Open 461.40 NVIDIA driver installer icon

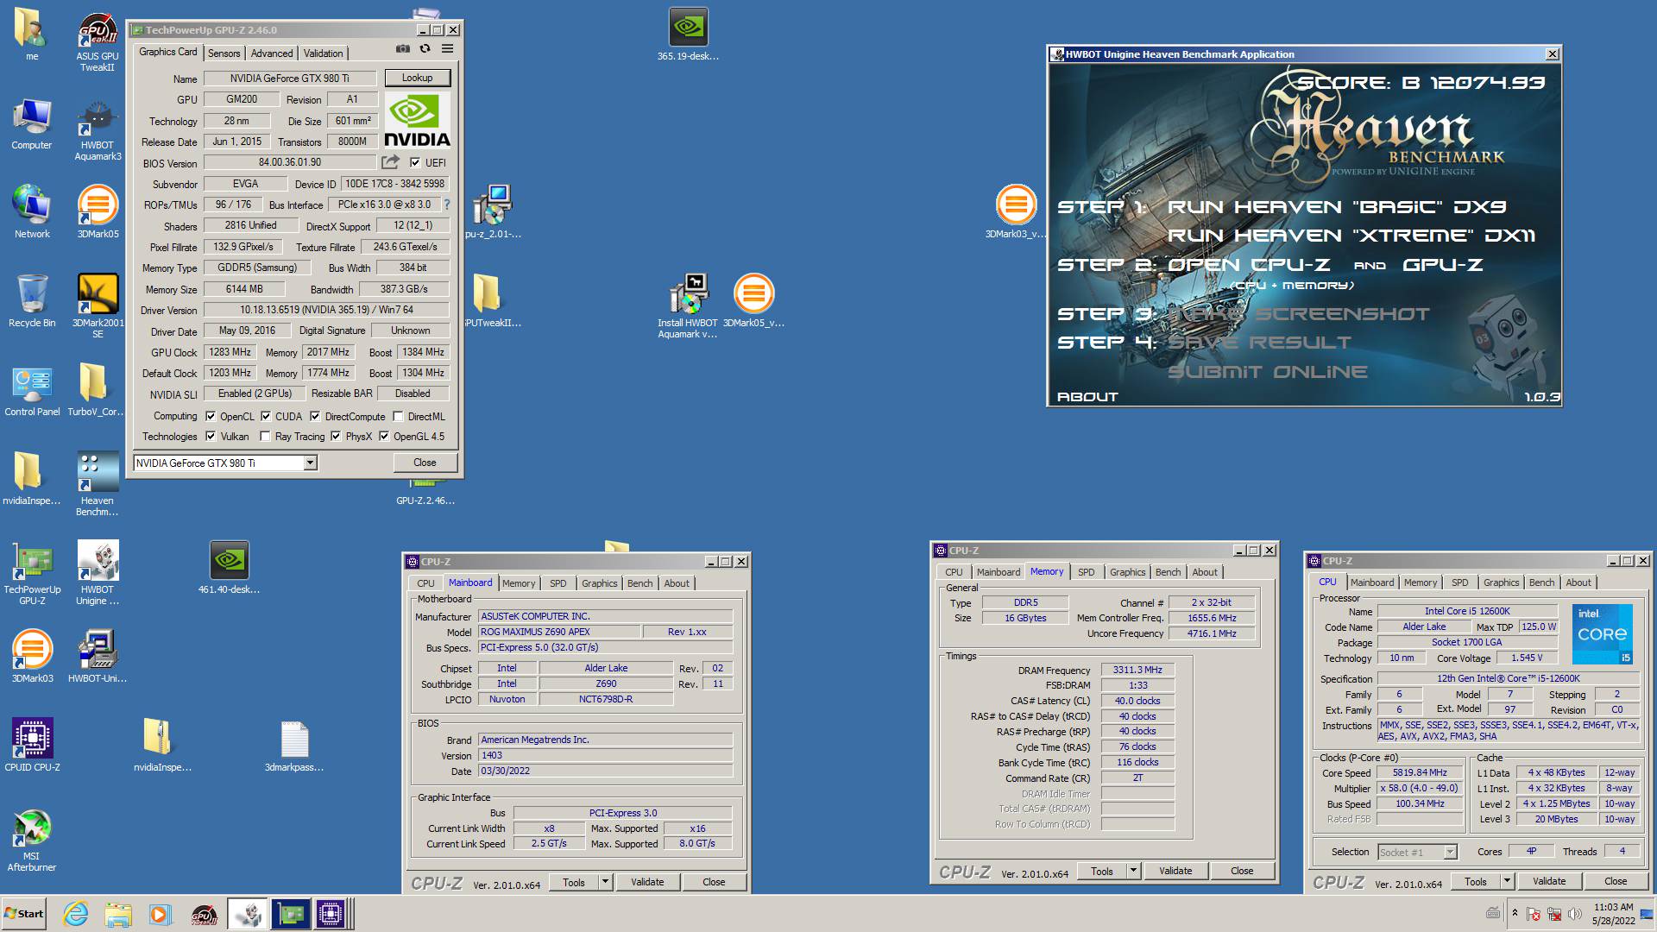click(229, 567)
